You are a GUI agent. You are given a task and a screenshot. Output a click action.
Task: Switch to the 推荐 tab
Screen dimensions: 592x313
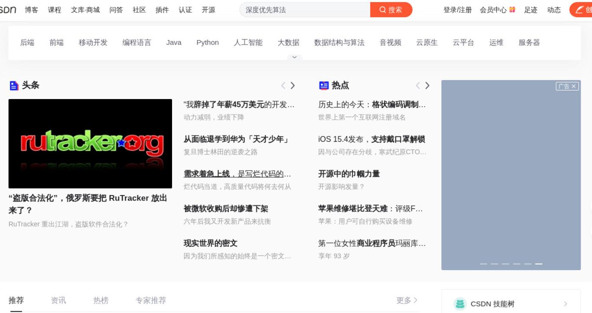(16, 300)
